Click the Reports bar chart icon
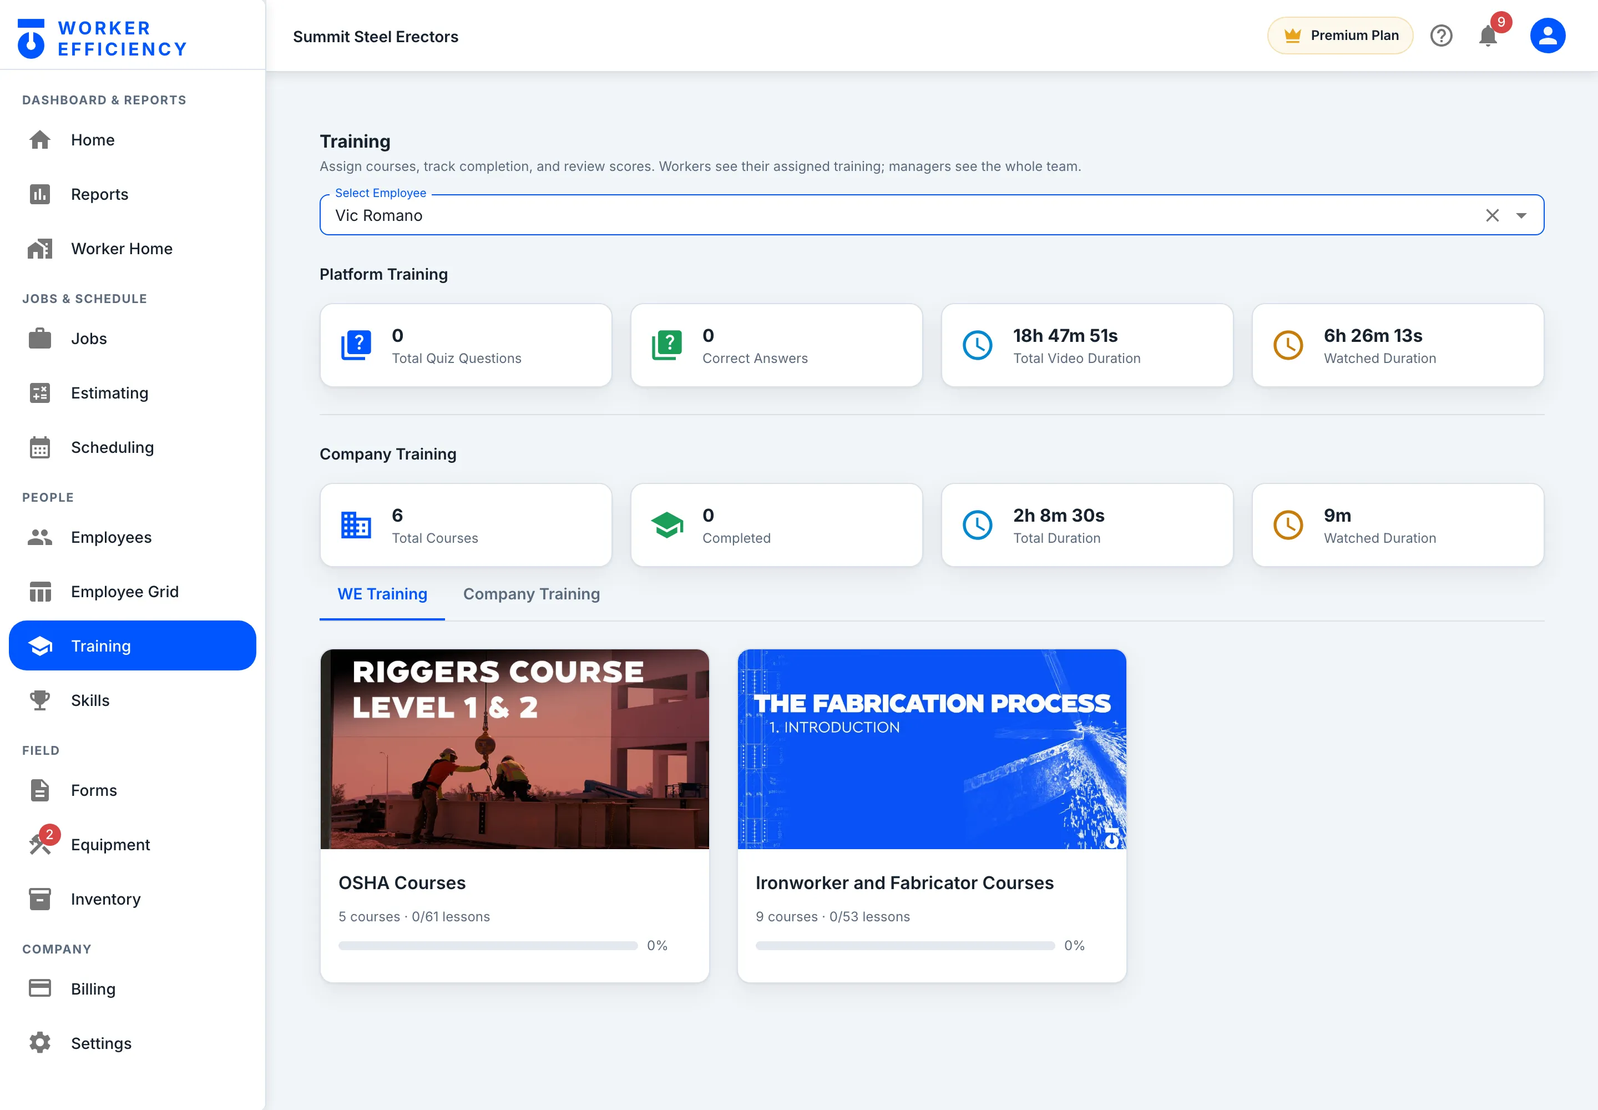Screen dimensions: 1598x1110 click(39, 194)
